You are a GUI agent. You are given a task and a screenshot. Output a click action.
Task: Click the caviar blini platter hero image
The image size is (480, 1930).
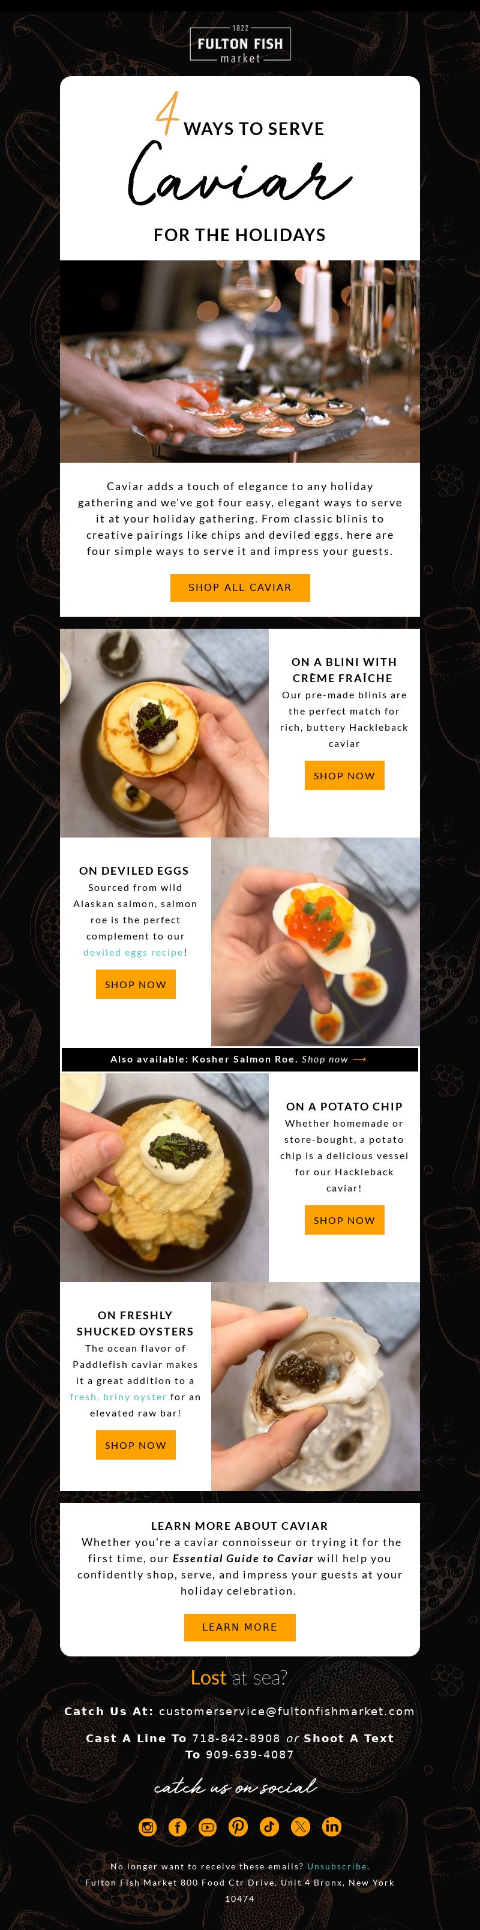[x=239, y=361]
